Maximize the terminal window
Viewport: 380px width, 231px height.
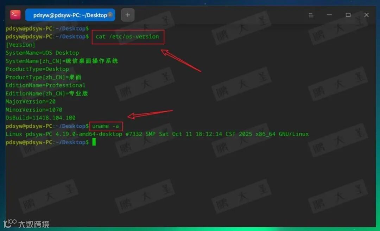(x=348, y=15)
